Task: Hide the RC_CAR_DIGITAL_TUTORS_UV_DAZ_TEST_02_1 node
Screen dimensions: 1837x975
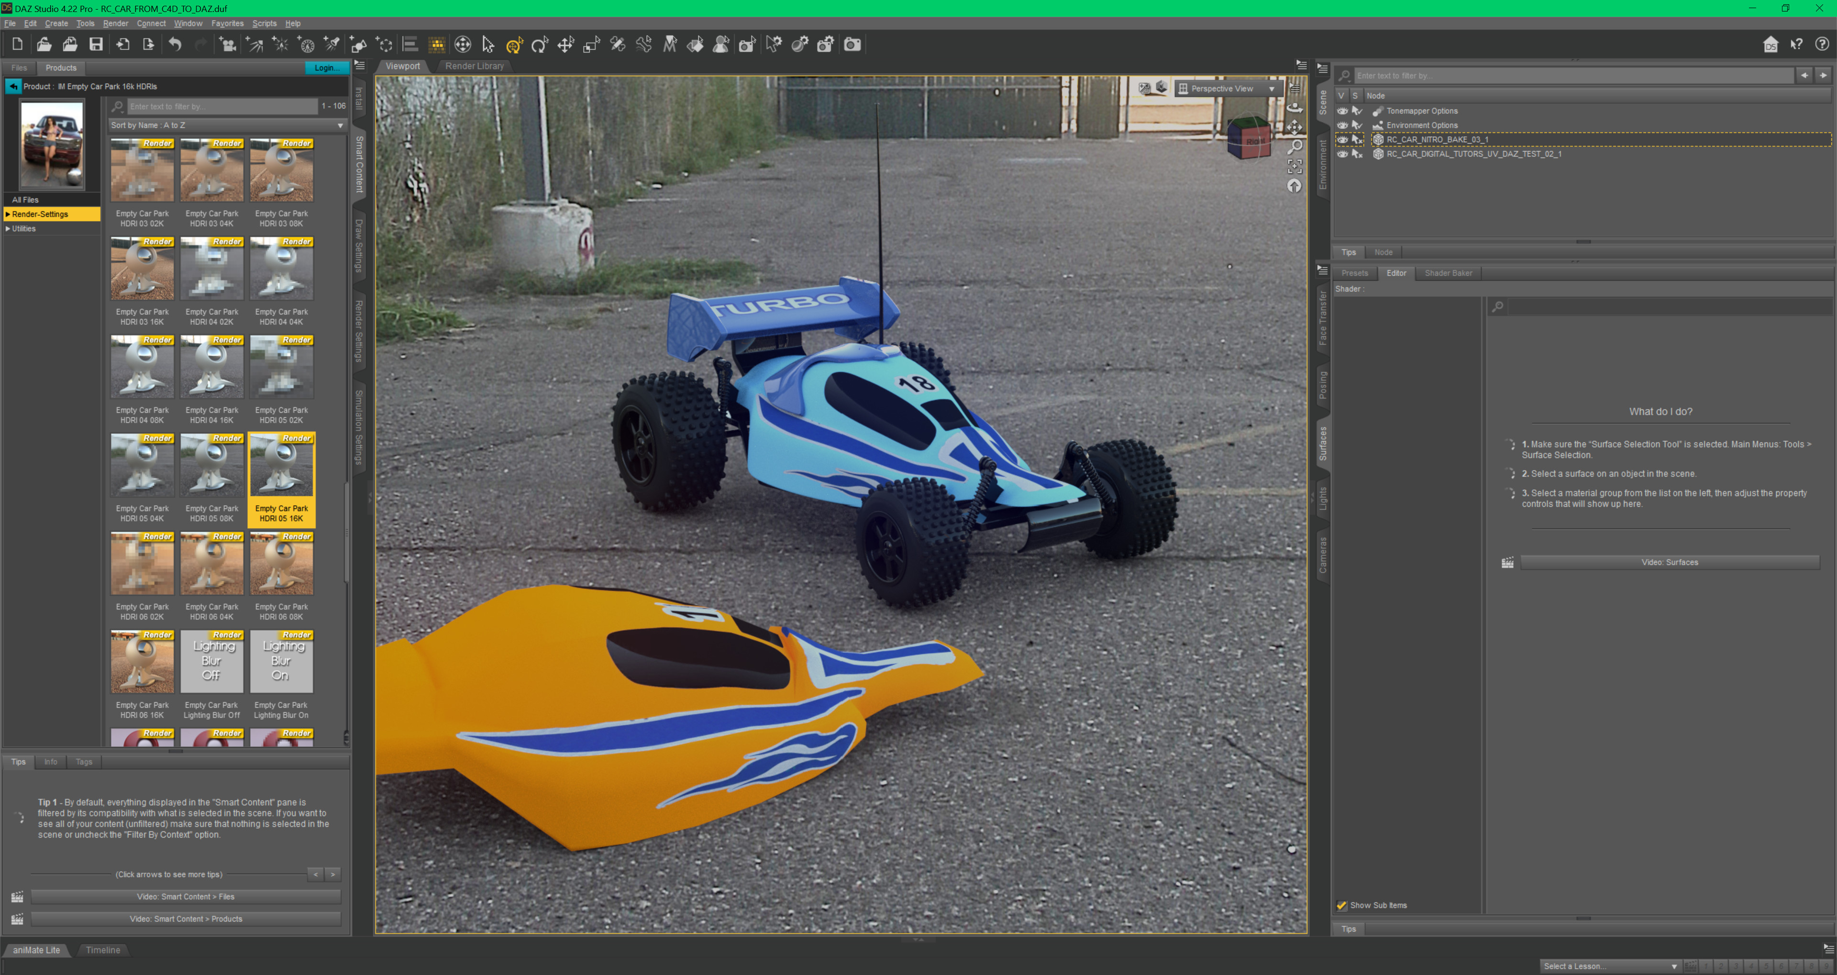Action: click(x=1343, y=154)
